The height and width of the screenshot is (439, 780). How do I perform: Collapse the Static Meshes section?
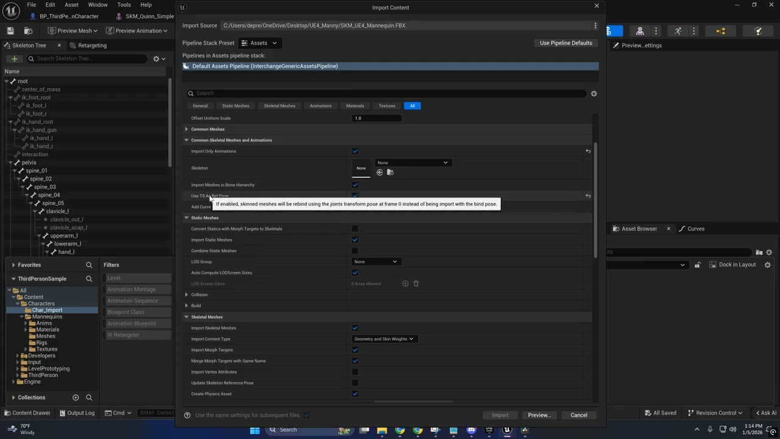tap(186, 218)
